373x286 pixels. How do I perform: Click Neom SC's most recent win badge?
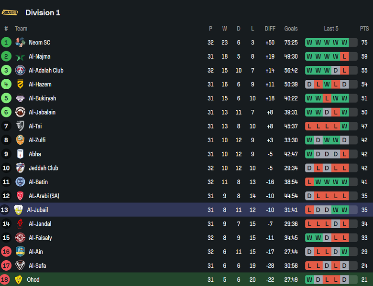pyautogui.click(x=344, y=43)
